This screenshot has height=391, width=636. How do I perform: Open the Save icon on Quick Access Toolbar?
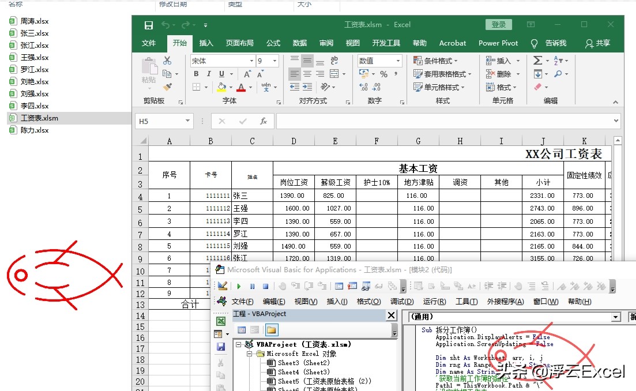click(149, 24)
